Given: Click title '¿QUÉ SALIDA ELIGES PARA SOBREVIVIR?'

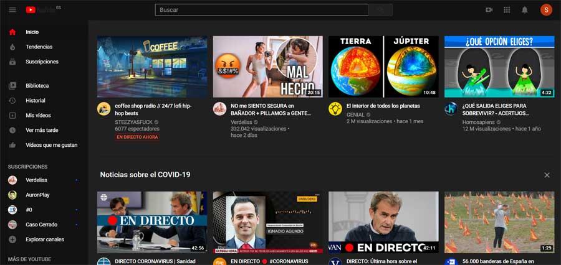Looking at the screenshot, I should (x=496, y=109).
